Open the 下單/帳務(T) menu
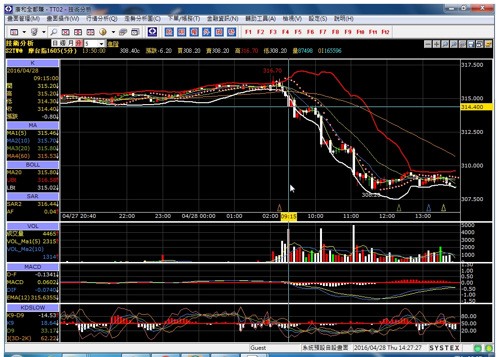The height and width of the screenshot is (357, 499). pyautogui.click(x=184, y=19)
